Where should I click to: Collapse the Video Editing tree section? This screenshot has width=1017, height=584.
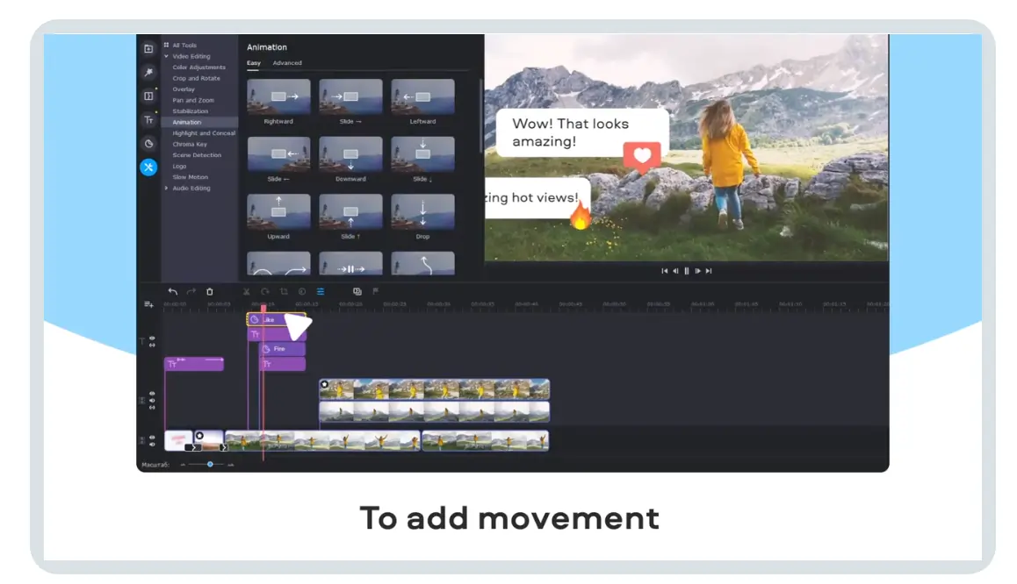(x=167, y=56)
